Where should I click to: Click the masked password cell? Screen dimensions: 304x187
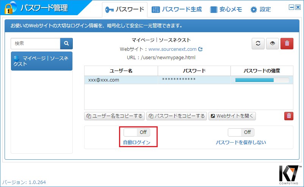click(194, 80)
